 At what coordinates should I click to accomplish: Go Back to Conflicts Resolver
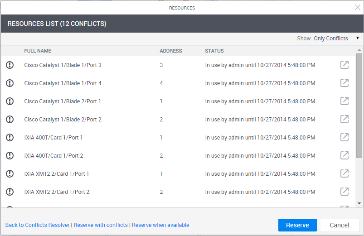point(38,225)
